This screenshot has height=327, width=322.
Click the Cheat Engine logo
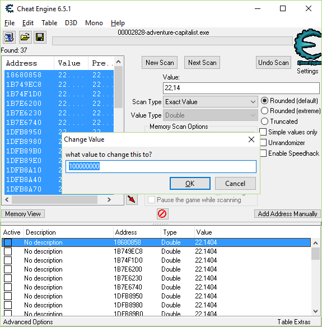pyautogui.click(x=308, y=47)
